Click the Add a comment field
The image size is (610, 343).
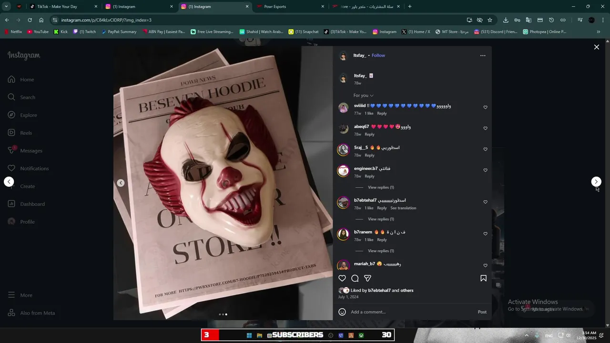pyautogui.click(x=412, y=312)
